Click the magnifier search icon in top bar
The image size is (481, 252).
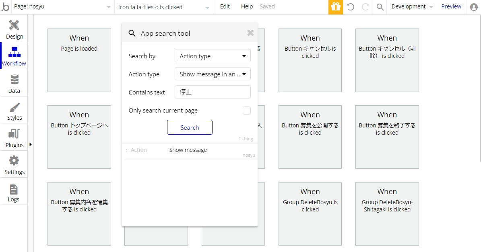380,7
